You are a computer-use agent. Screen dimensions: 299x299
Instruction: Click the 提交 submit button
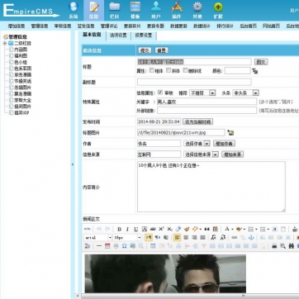click(x=145, y=50)
